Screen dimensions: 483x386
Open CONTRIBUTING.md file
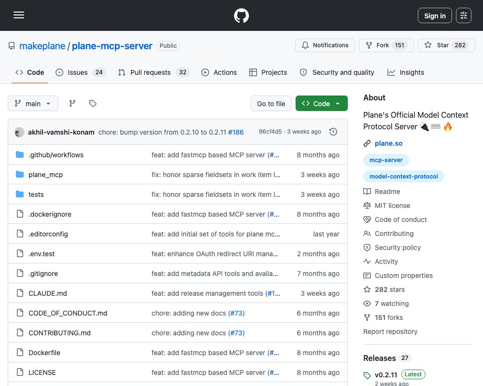pyautogui.click(x=59, y=333)
